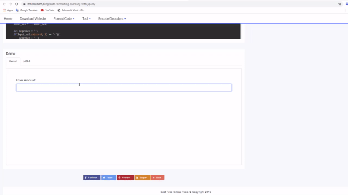Click the browser address bar URL

coord(61,4)
